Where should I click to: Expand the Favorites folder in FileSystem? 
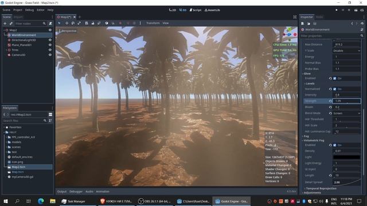tap(4, 127)
